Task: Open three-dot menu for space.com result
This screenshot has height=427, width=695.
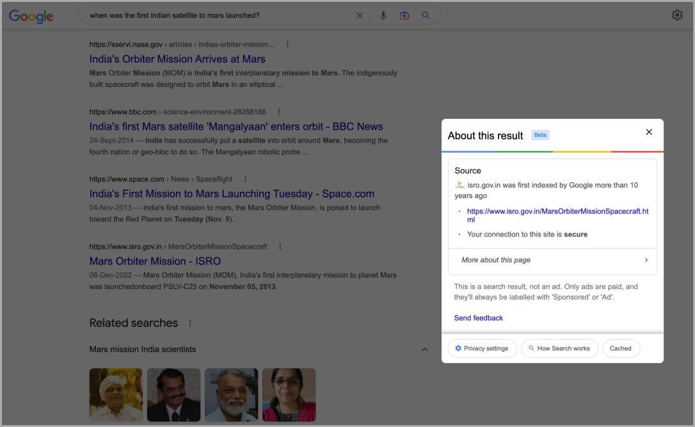Action: (245, 179)
